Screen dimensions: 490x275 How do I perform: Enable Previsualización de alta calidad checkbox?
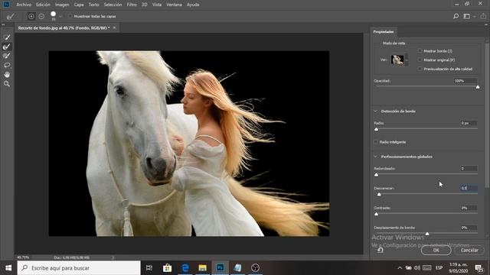[x=420, y=69]
